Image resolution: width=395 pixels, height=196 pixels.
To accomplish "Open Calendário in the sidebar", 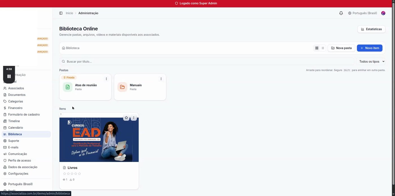I will 16,127.
